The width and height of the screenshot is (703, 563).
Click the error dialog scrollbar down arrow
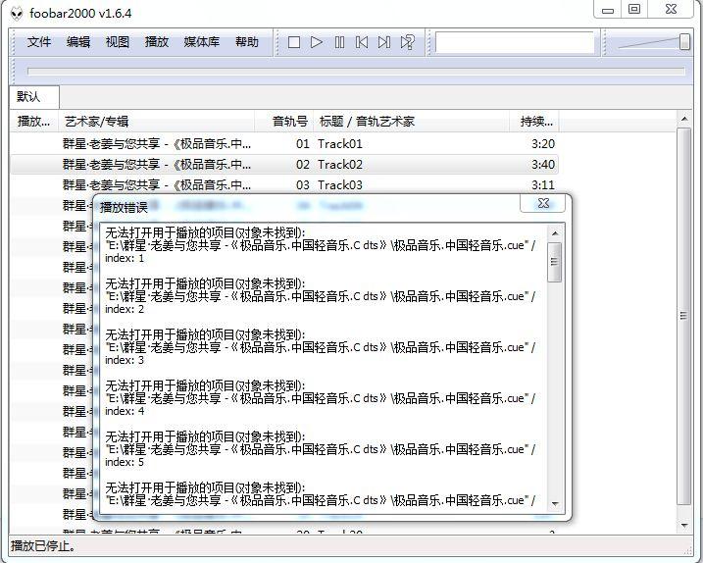coord(555,504)
